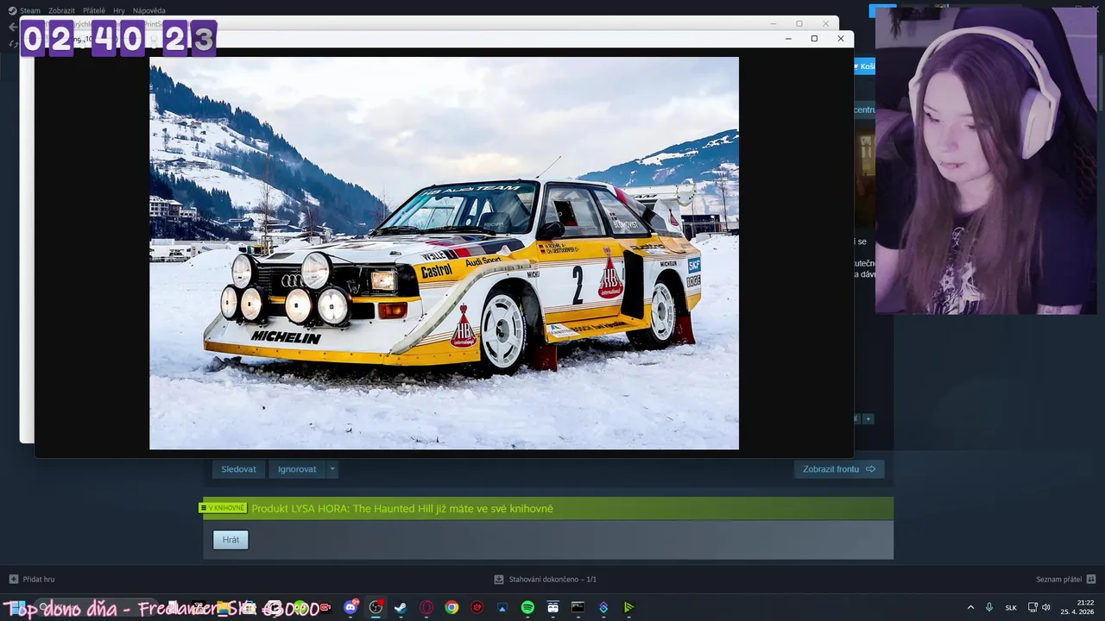
Task: Show hidden system tray icons
Action: click(970, 607)
